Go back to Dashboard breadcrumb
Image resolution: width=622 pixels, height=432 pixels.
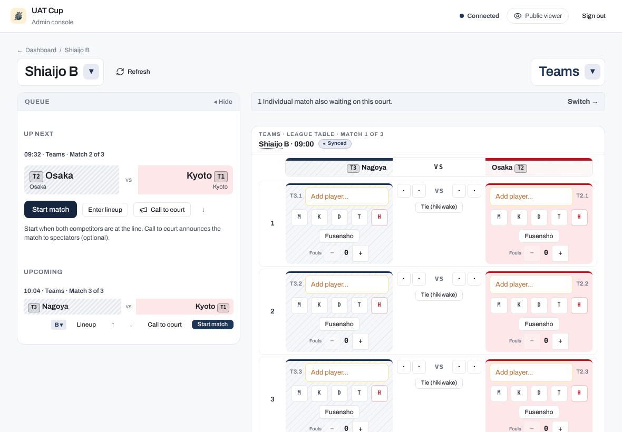(41, 50)
